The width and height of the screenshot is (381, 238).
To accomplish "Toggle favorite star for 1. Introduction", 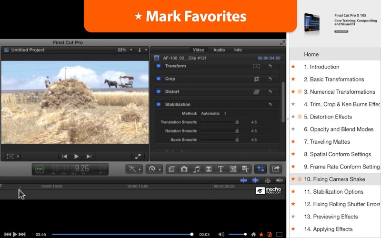I will tap(293, 67).
